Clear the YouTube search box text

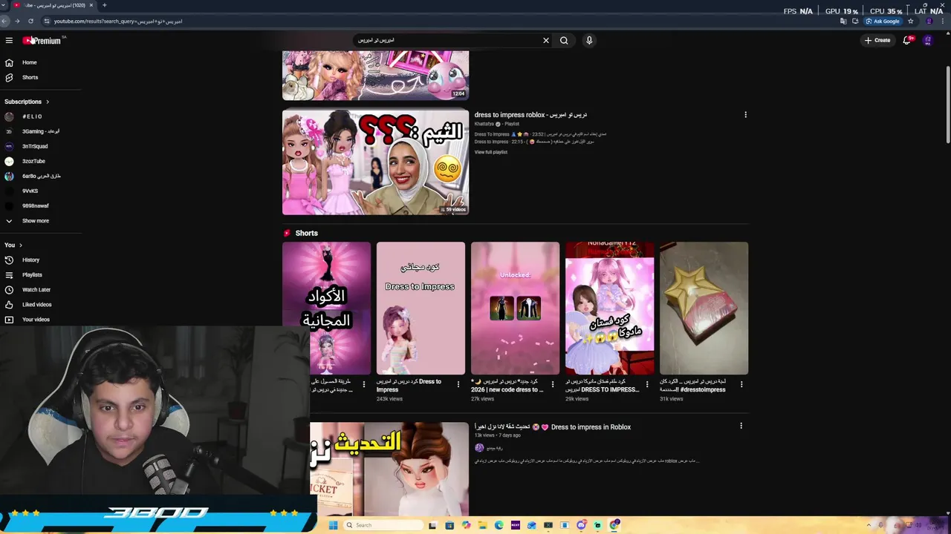(x=546, y=41)
